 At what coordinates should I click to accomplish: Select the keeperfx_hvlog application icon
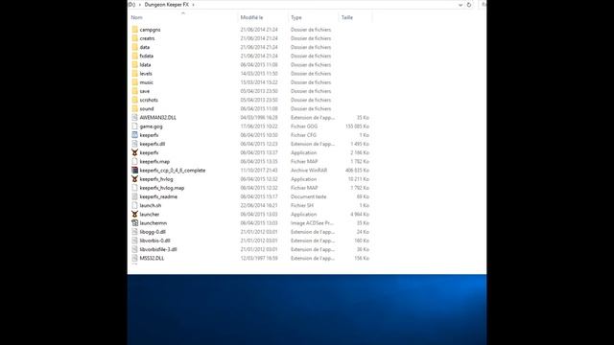click(x=134, y=179)
